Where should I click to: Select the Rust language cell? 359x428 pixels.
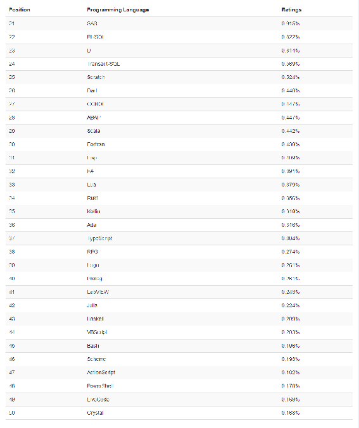[92, 198]
